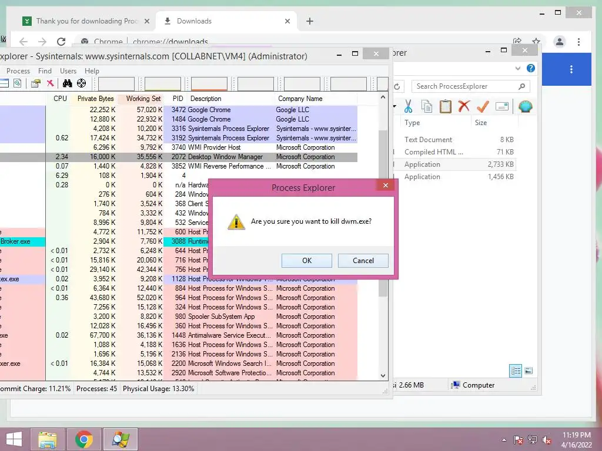Click scroll down arrow in process list
This screenshot has width=602, height=451.
(383, 375)
